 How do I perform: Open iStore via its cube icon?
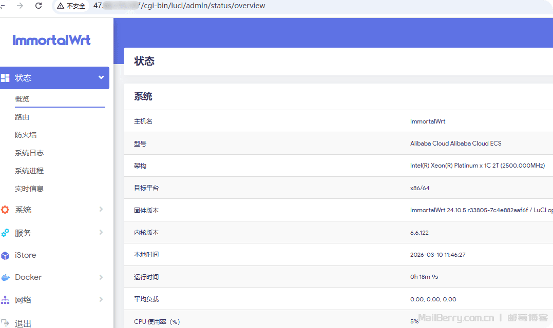(x=5, y=255)
